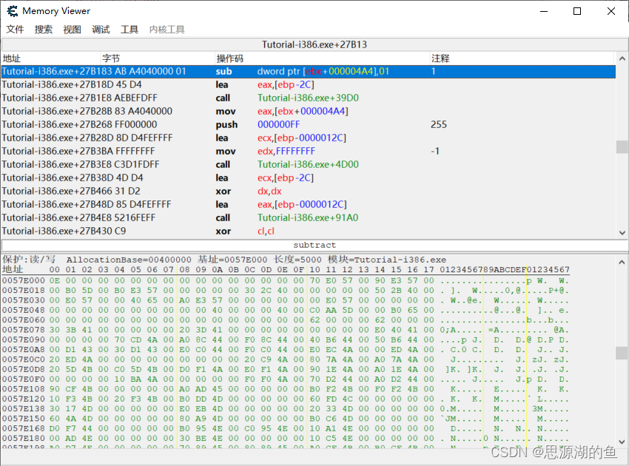
Task: Select the push 000000FF instruction row
Action: tap(308, 124)
